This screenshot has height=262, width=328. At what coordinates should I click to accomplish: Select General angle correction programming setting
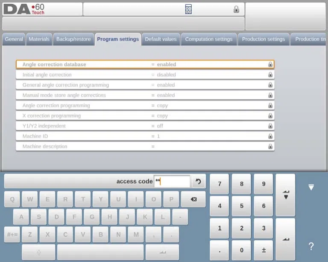[145, 85]
